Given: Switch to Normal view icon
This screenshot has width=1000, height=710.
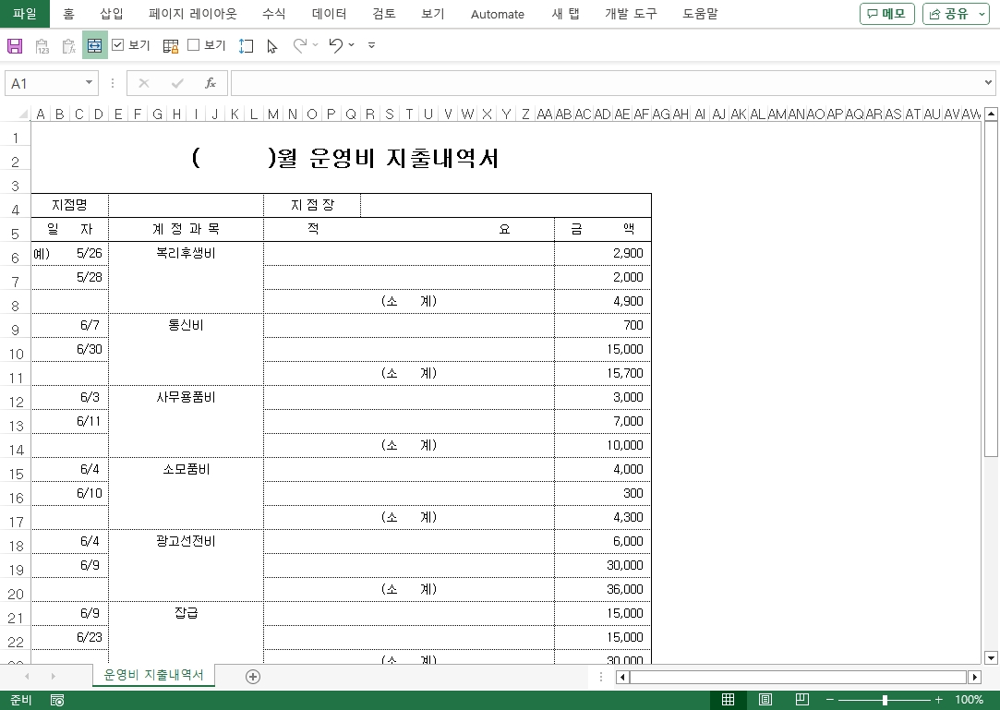Looking at the screenshot, I should [728, 700].
